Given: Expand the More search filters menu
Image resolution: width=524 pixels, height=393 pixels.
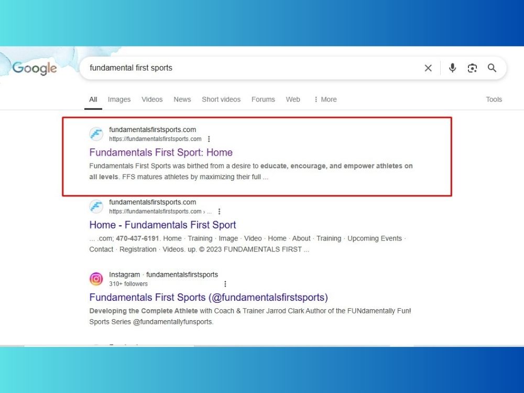Looking at the screenshot, I should [325, 100].
